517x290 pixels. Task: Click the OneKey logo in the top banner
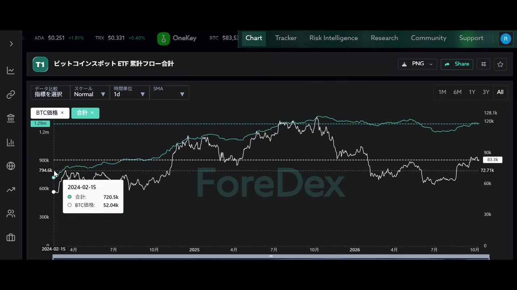coord(177,38)
